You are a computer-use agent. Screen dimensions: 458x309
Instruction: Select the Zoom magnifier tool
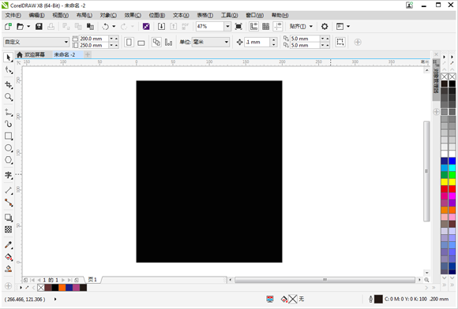tap(9, 97)
